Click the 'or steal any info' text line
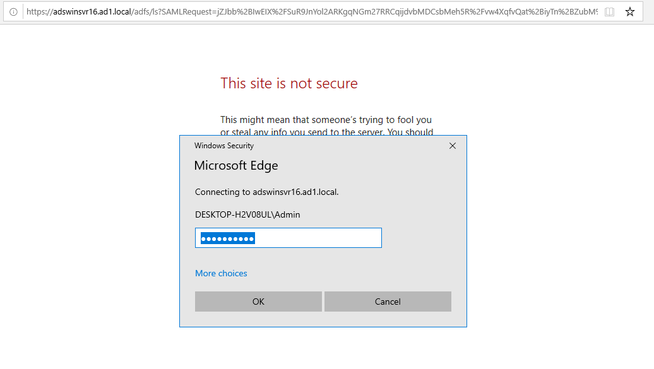This screenshot has width=654, height=369. (x=326, y=131)
